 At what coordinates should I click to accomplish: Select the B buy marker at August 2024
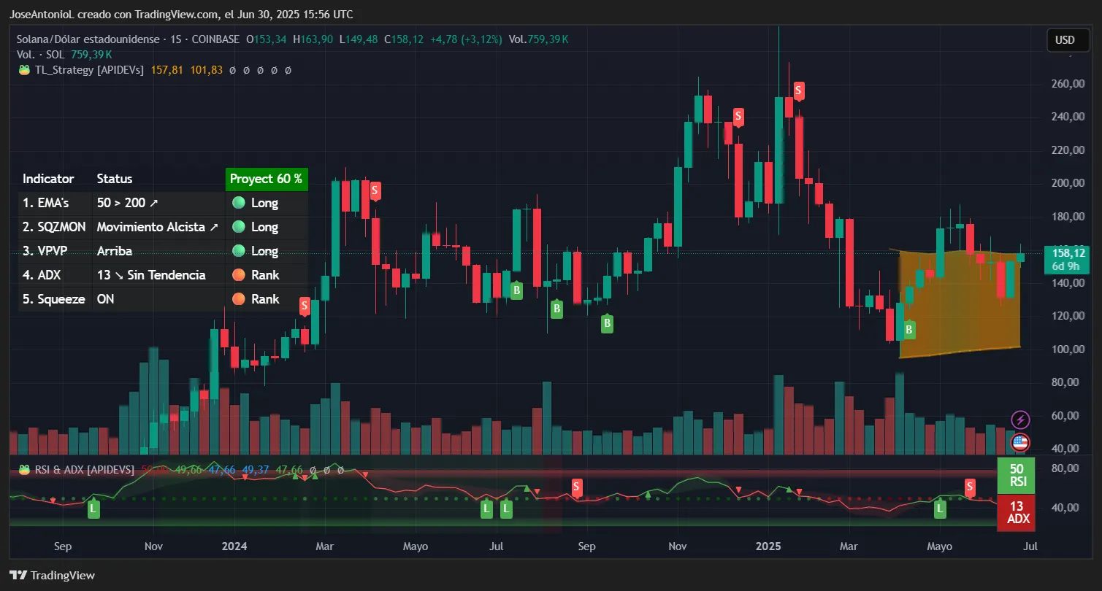(x=556, y=309)
